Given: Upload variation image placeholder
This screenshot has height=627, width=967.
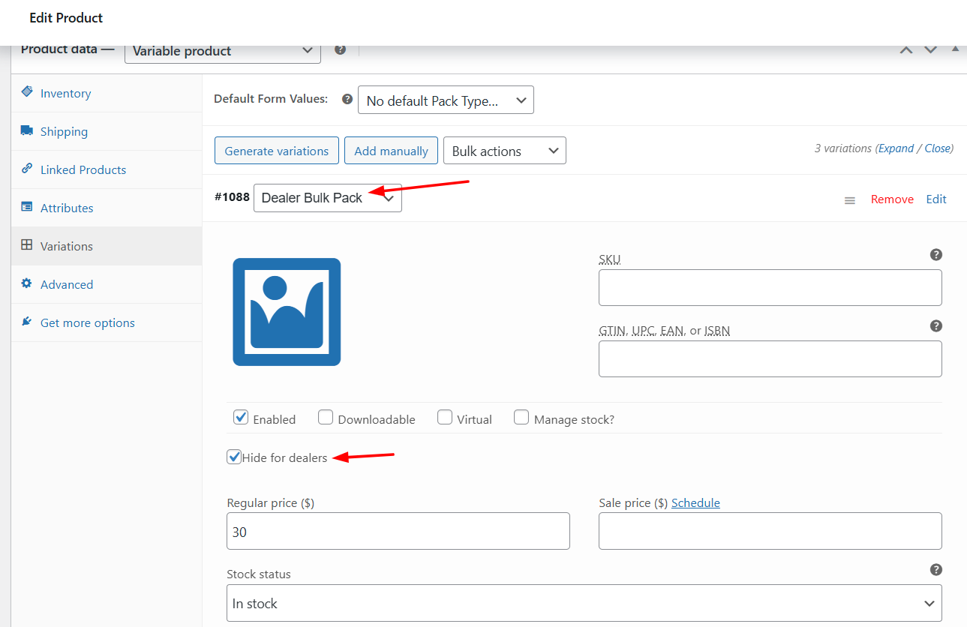Looking at the screenshot, I should click(x=287, y=312).
